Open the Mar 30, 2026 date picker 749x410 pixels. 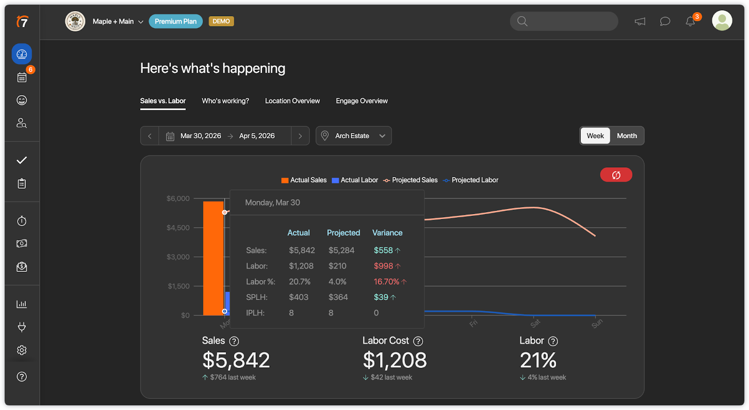(x=200, y=136)
